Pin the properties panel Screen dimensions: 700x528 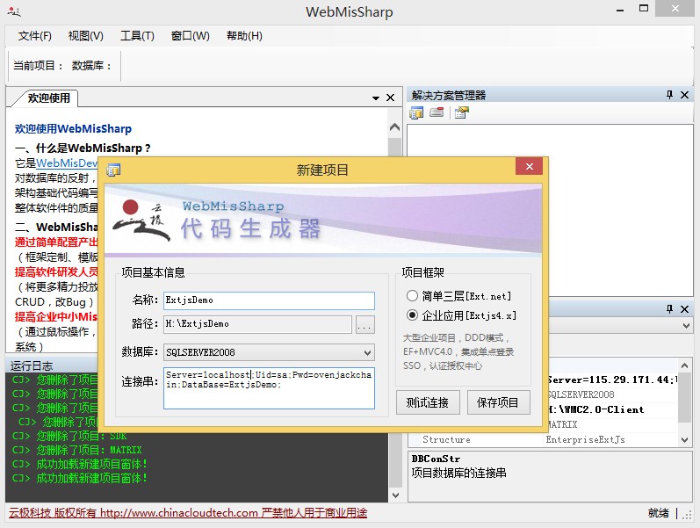pos(670,309)
